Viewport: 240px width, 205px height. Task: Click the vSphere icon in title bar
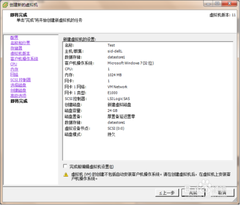click(5, 5)
